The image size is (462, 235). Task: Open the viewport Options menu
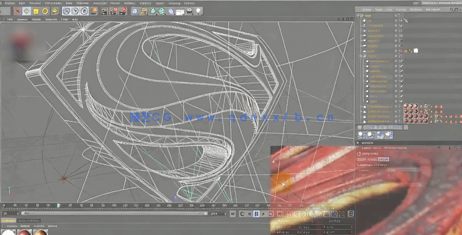click(51, 20)
